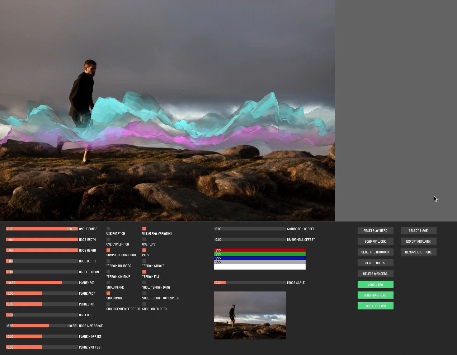Enable Show Terrain Windspeed
Viewport: 457px width, 355px height.
pos(144,293)
